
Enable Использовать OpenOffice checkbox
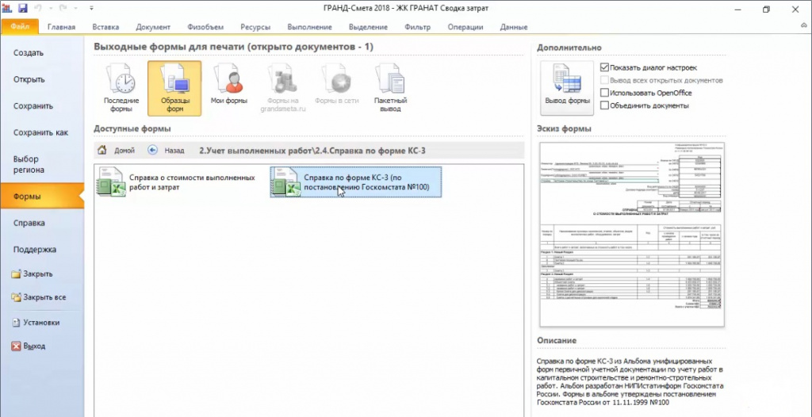[604, 93]
